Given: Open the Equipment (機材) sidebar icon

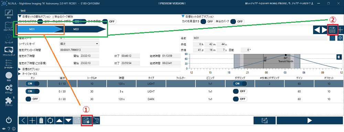Looking at the screenshot, I should pyautogui.click(x=9, y=14).
